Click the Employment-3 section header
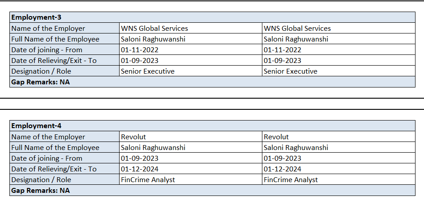 36,17
